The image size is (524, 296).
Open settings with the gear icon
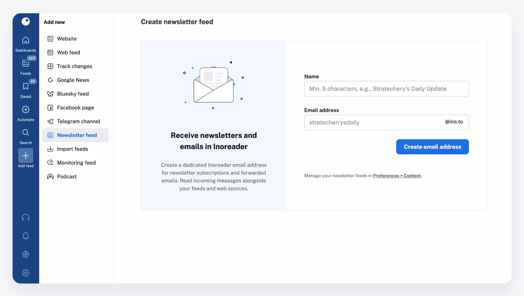26,273
